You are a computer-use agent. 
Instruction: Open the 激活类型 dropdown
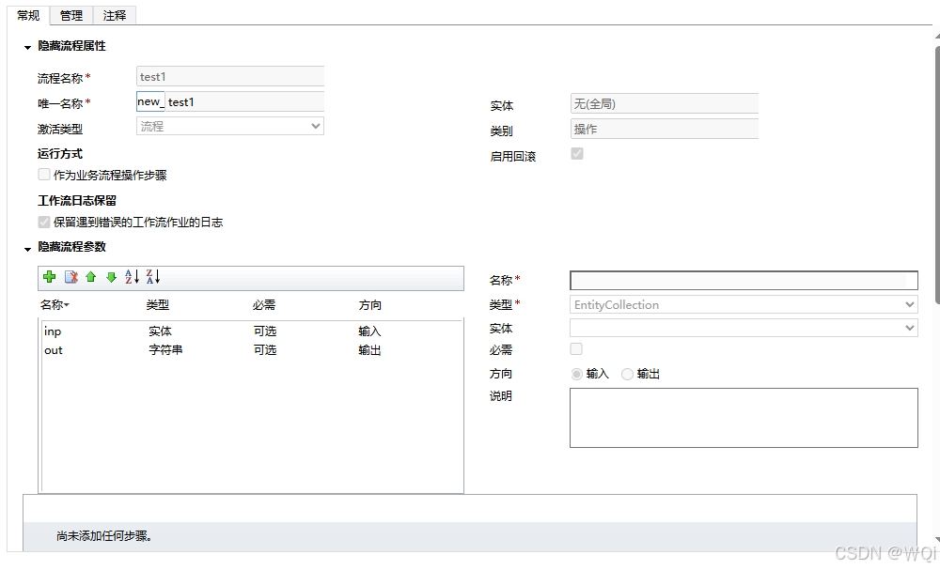coord(230,127)
